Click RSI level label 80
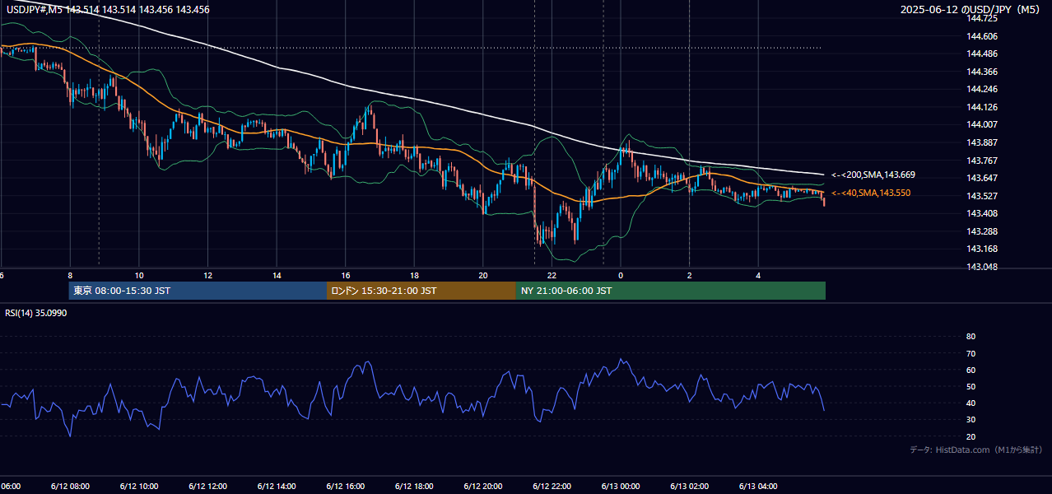This screenshot has width=1052, height=494. click(971, 337)
